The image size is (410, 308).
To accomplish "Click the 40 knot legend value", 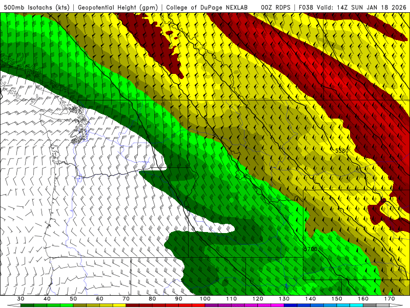I will point(47,299).
